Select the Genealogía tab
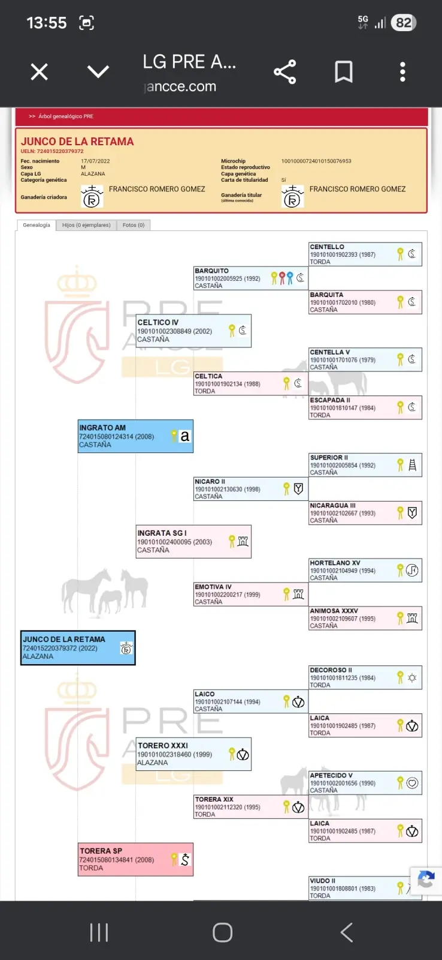The height and width of the screenshot is (960, 442). (x=37, y=225)
